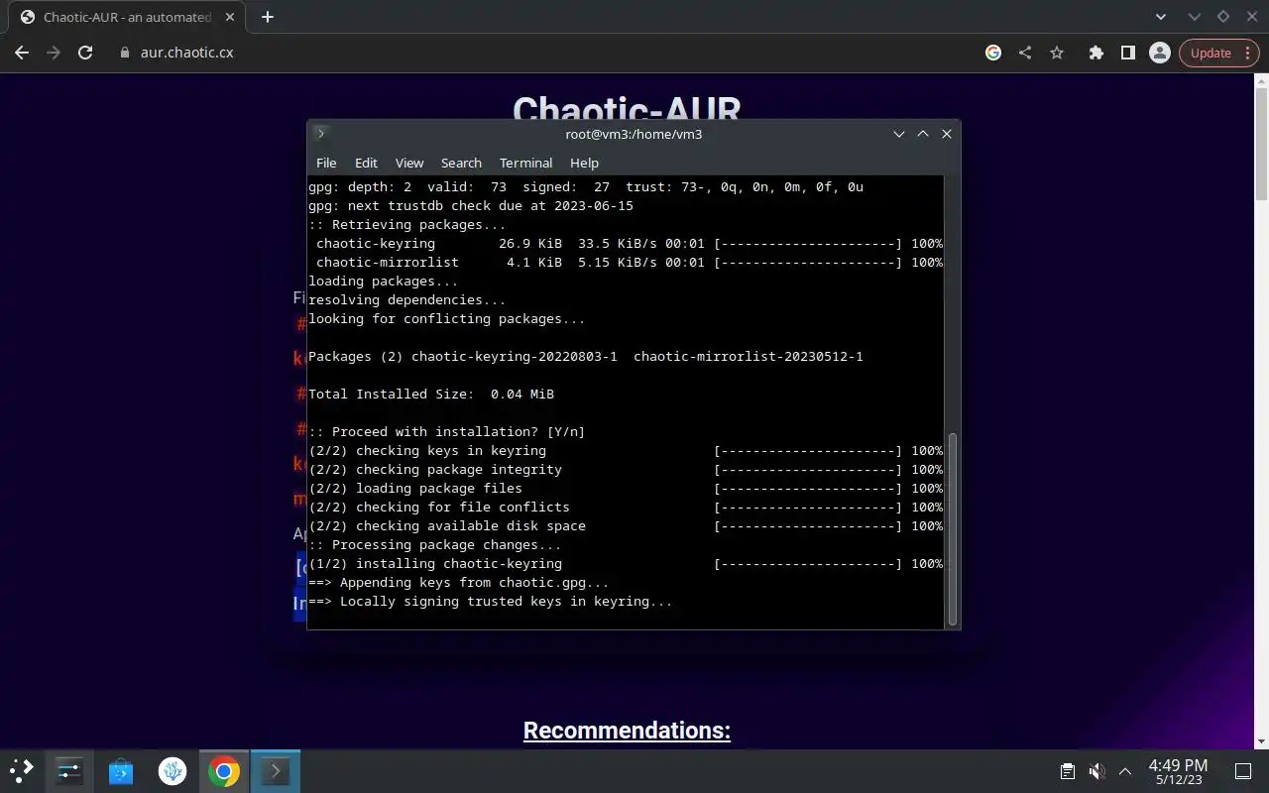Click 'Locally signing trusted keys' line
The height and width of the screenshot is (793, 1269).
pos(490,601)
